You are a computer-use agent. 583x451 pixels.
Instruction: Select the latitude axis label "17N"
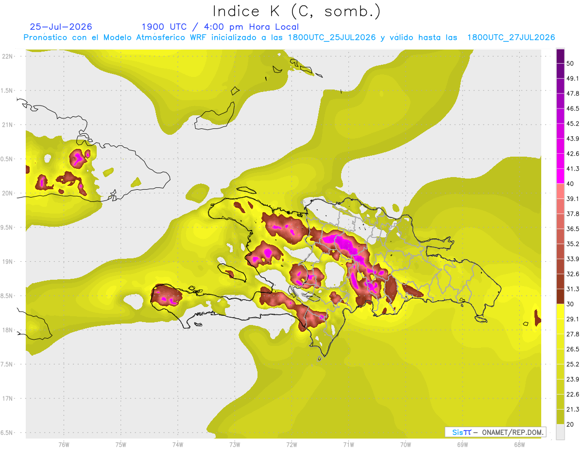point(7,398)
